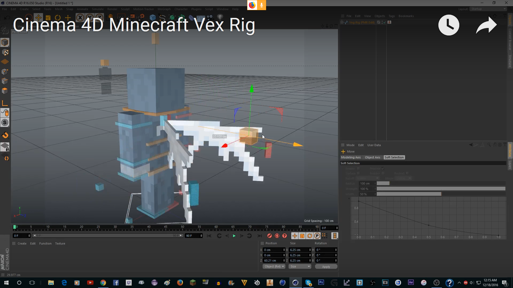The image size is (513, 288).
Task: Select Workplane mode icon in left toolbar
Action: pos(5,62)
